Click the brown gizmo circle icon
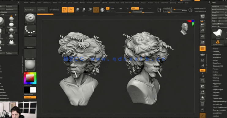Image resolution: width=227 pixels, height=118 pixels. pos(96,10)
